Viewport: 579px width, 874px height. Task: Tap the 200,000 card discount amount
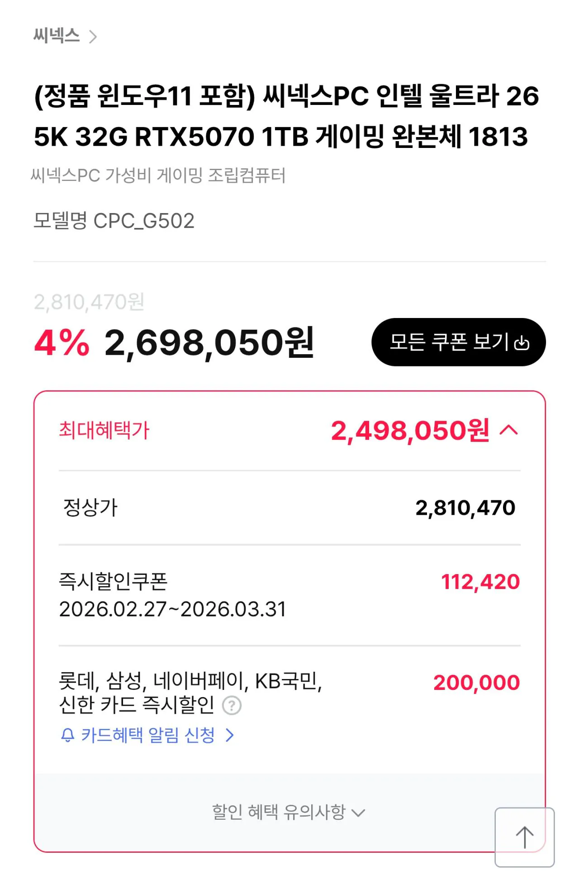pos(476,683)
